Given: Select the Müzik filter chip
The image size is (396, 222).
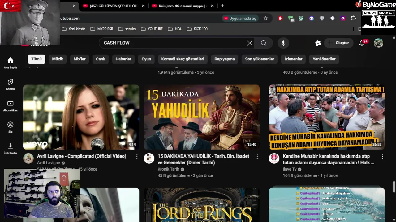Looking at the screenshot, I should 58,59.
